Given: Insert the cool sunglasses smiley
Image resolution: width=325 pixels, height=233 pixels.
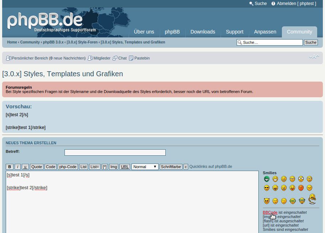Looking at the screenshot, I should [x=267, y=188].
